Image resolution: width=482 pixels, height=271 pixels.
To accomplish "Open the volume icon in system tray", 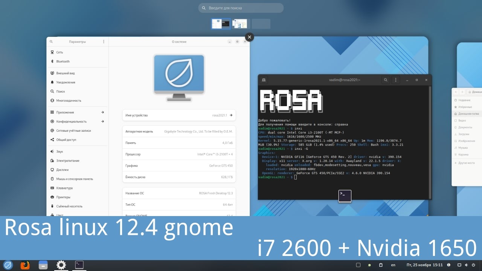I will pyautogui.click(x=467, y=265).
